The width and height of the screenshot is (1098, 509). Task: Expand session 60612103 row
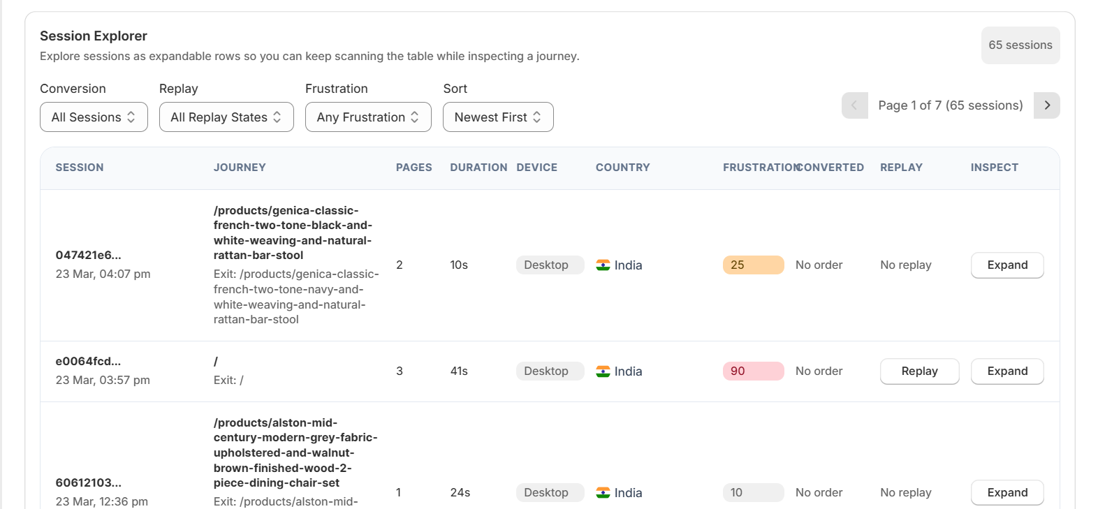pos(1006,493)
